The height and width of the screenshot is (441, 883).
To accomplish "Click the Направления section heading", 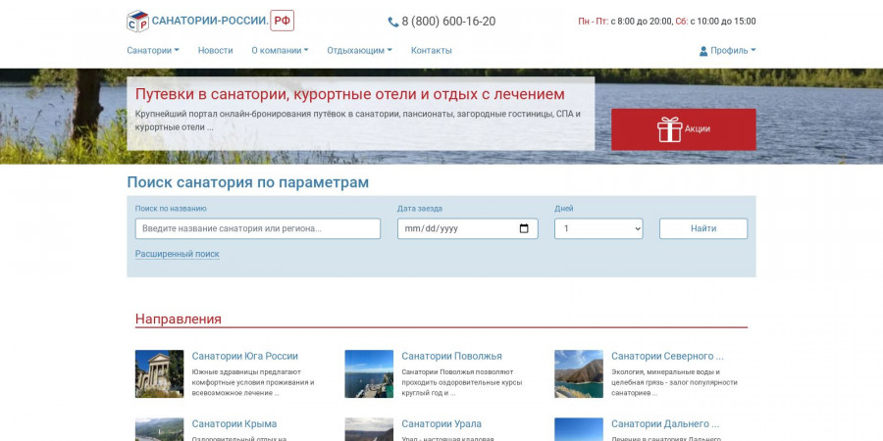I will coord(178,318).
